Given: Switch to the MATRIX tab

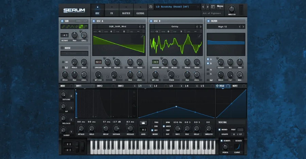Looking at the screenshot, I should coord(126,11).
